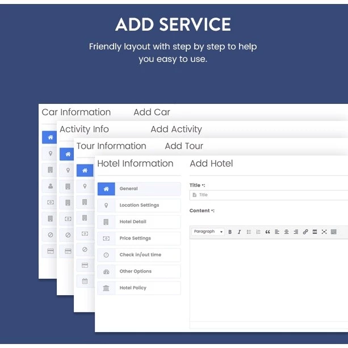The image size is (348, 348).
Task: Toggle the editor toolbar kitchen sink
Action: (334, 232)
